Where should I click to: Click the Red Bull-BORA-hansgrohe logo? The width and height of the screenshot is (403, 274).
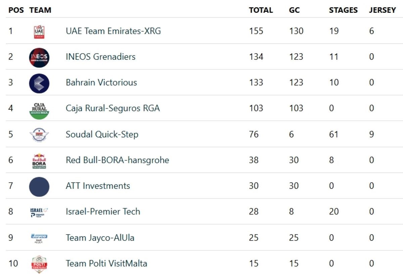coord(39,161)
